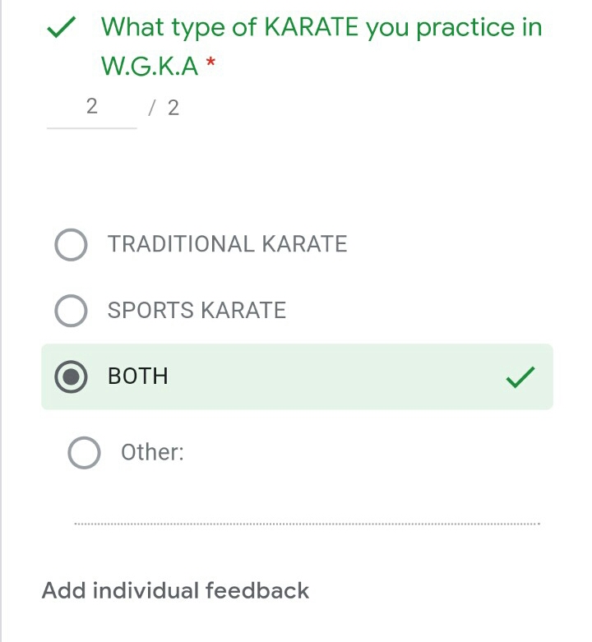The height and width of the screenshot is (642, 592).
Task: Click the BOTH option label text
Action: 138,376
